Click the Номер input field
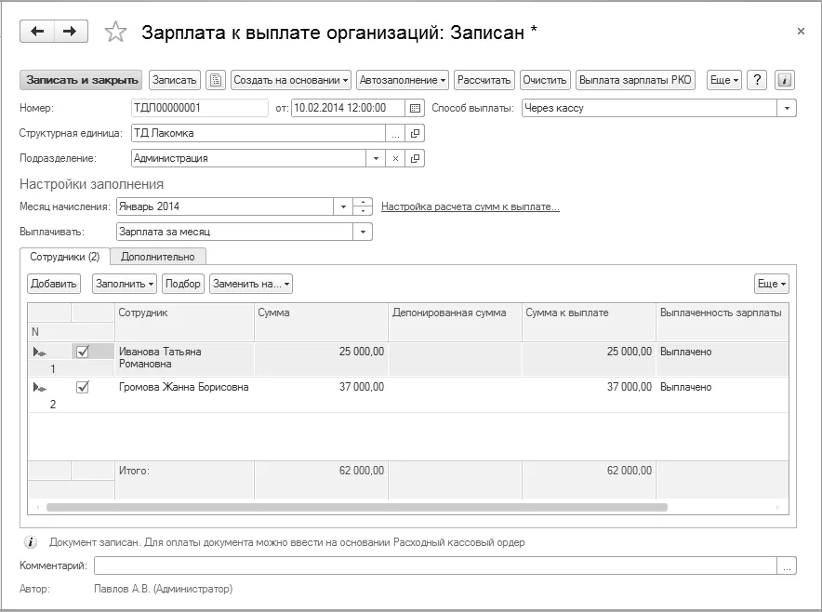Image resolution: width=822 pixels, height=612 pixels. [199, 108]
